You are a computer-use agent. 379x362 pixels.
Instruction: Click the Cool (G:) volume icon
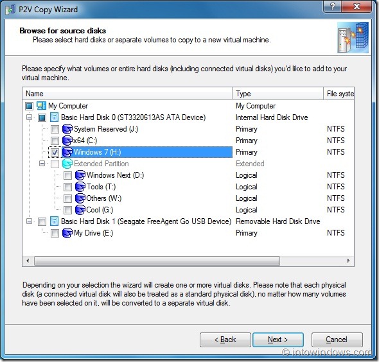click(80, 210)
